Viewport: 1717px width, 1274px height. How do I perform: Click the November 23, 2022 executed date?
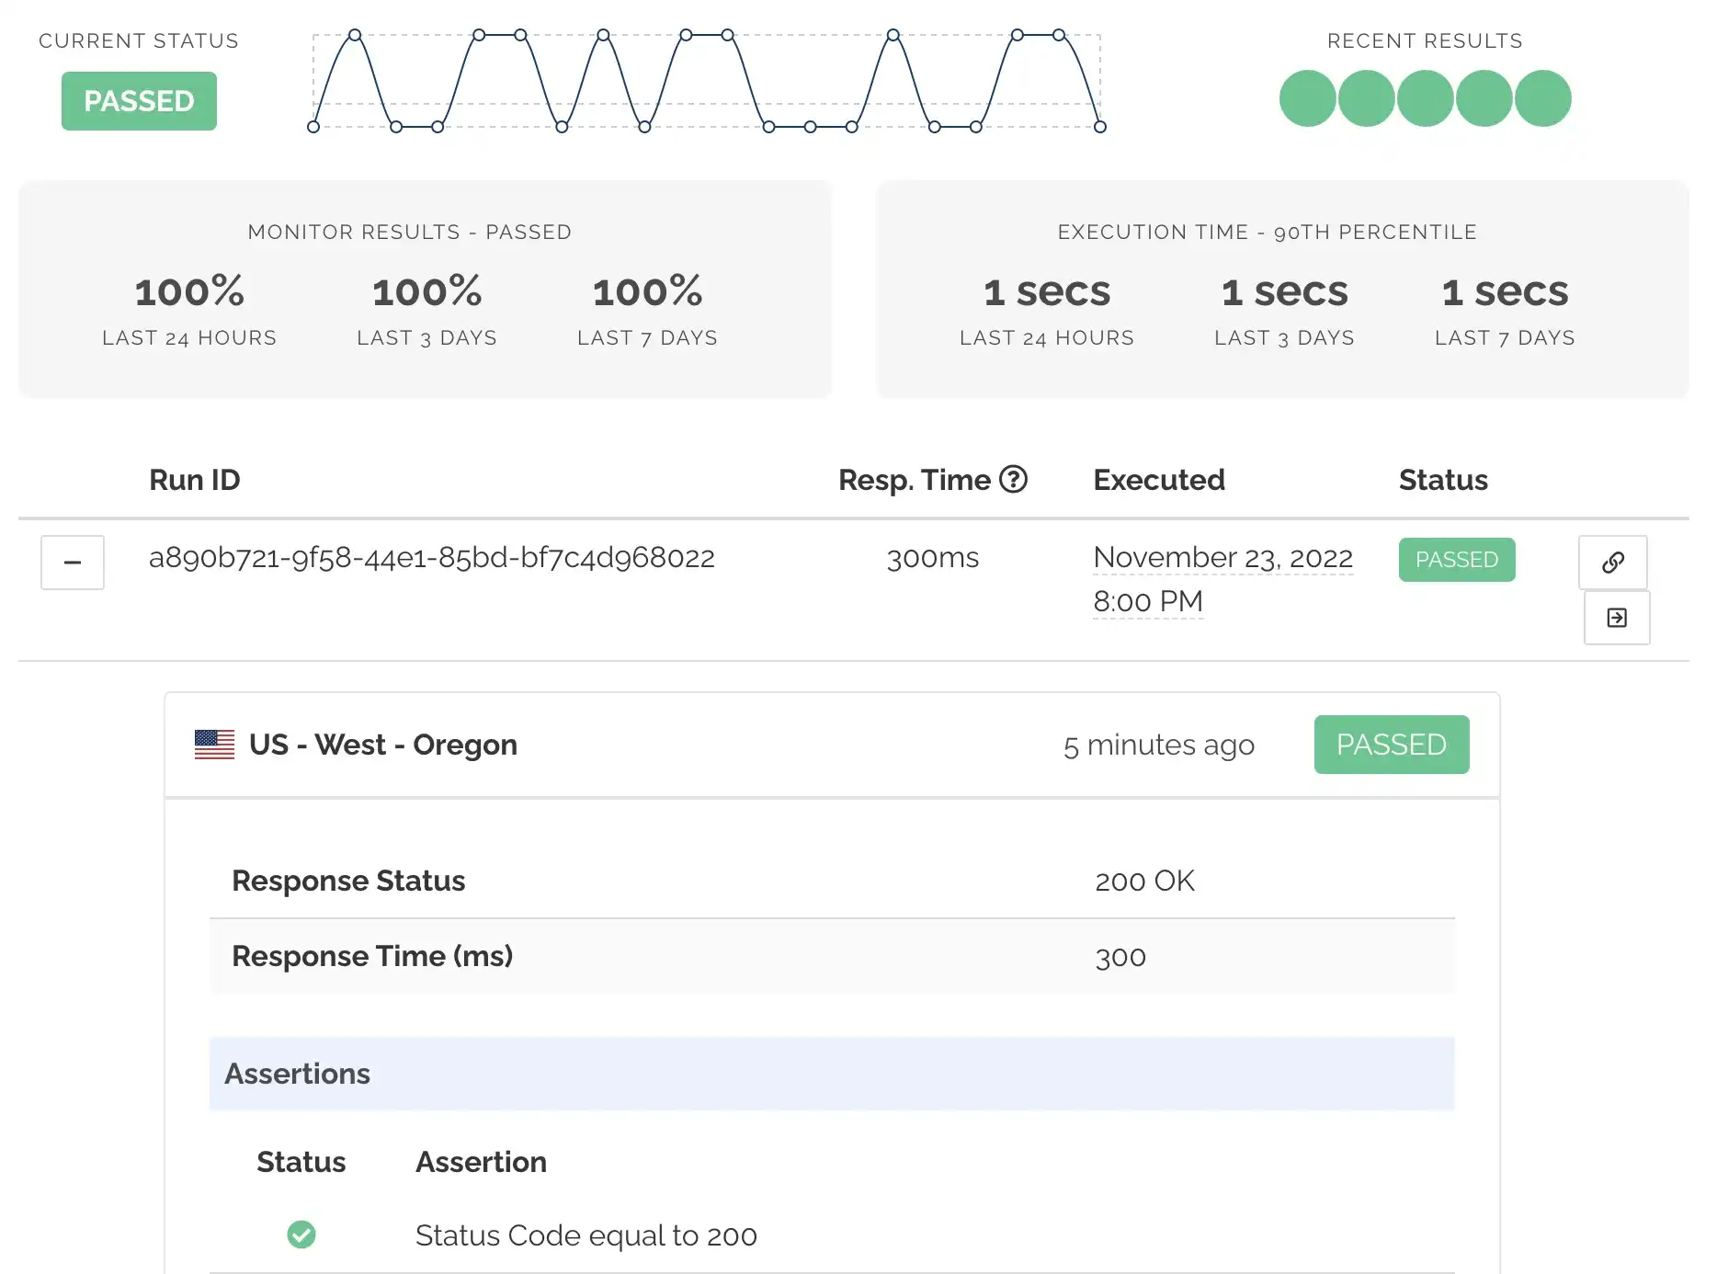pyautogui.click(x=1222, y=558)
